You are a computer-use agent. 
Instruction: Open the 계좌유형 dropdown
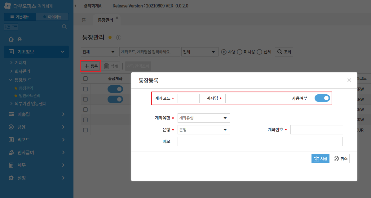(x=204, y=118)
